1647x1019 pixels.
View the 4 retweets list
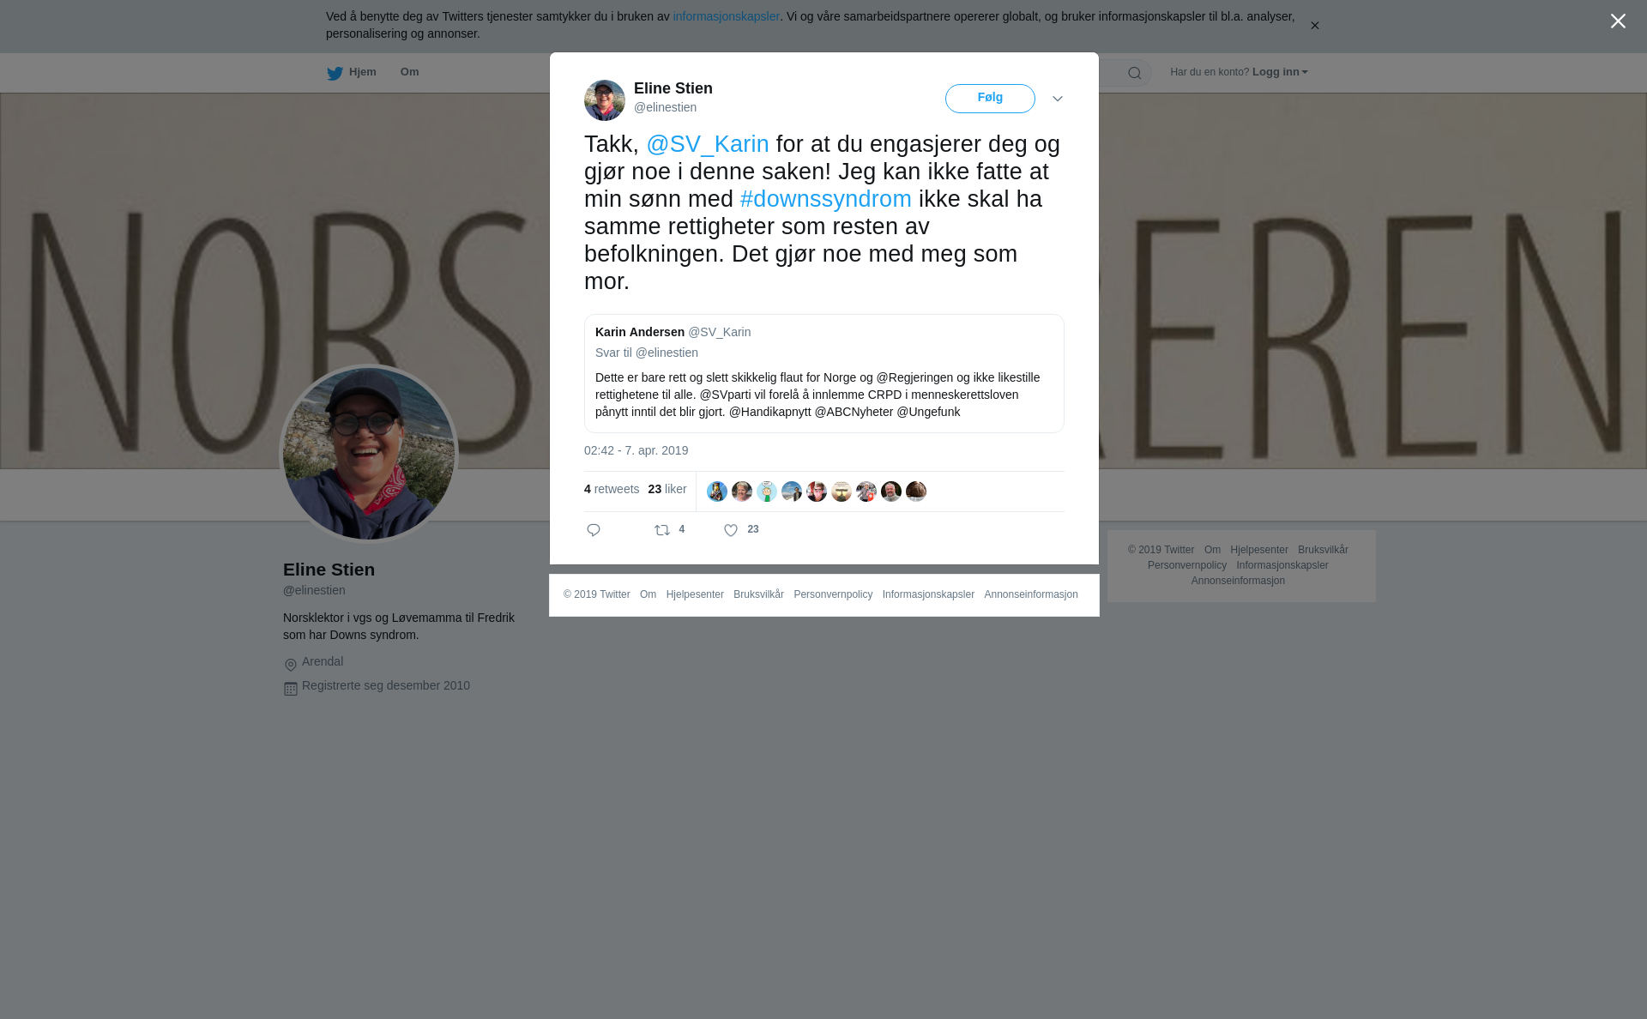coord(612,489)
